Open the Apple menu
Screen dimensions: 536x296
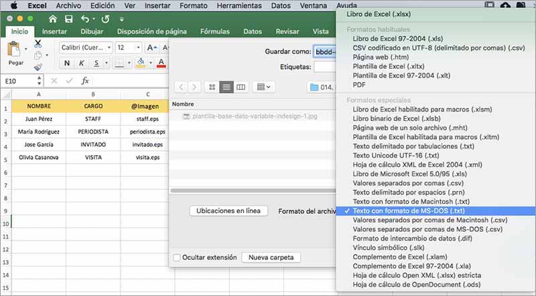click(14, 5)
